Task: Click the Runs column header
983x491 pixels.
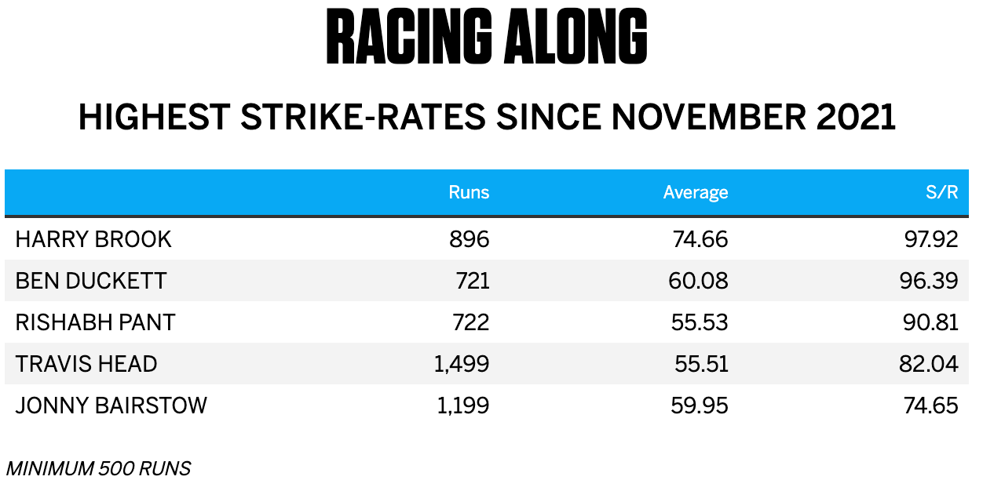Action: tap(469, 192)
